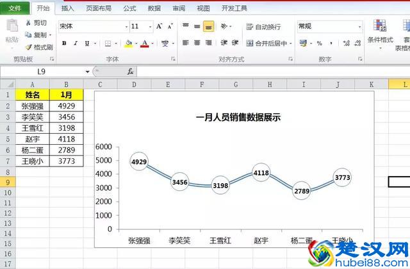The image size is (410, 269).
Task: Click the increase indent icon
Action: [235, 43]
